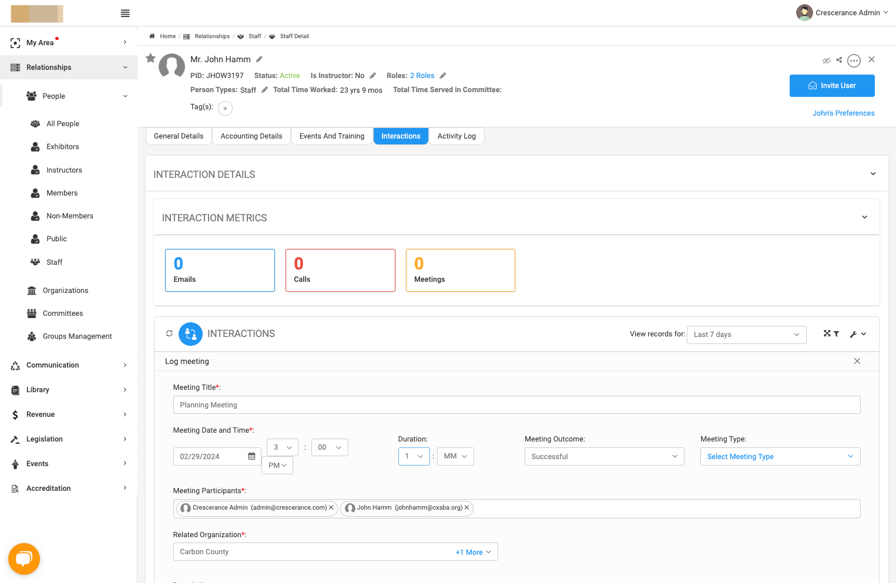Open John's Preferences link
Image resolution: width=896 pixels, height=583 pixels.
(844, 113)
